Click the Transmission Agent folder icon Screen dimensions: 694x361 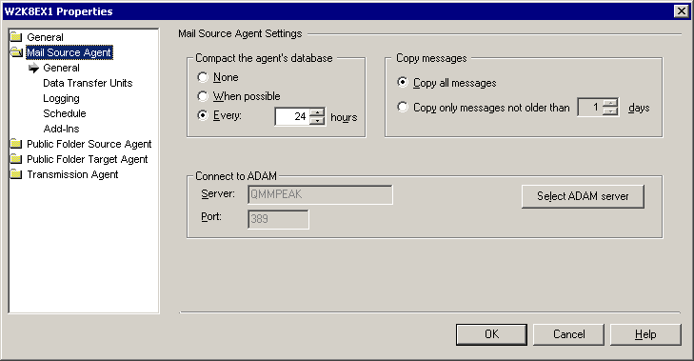click(16, 174)
